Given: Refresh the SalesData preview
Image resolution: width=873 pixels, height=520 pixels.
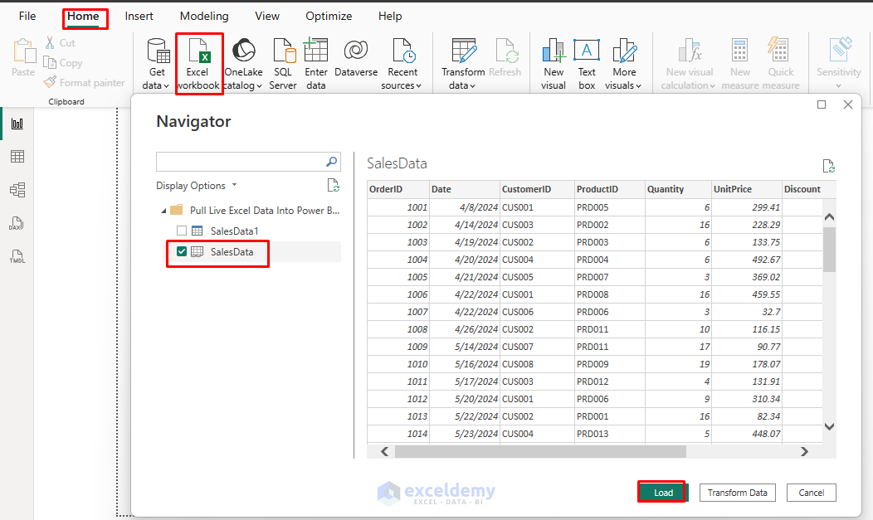Looking at the screenshot, I should (x=828, y=166).
